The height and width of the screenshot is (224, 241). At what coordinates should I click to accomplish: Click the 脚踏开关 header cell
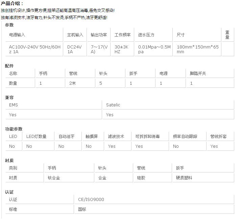pyautogui.click(x=210, y=73)
